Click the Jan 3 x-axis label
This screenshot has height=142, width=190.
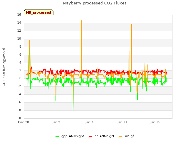click(x=56, y=122)
